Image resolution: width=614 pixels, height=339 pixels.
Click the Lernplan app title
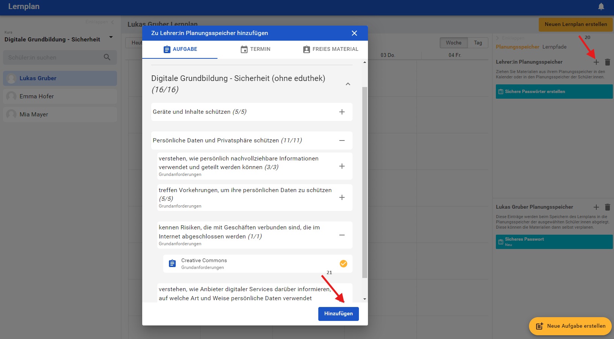24,6
